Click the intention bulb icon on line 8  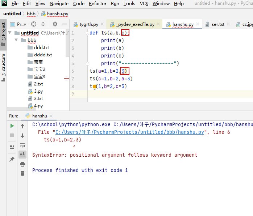coord(95,87)
